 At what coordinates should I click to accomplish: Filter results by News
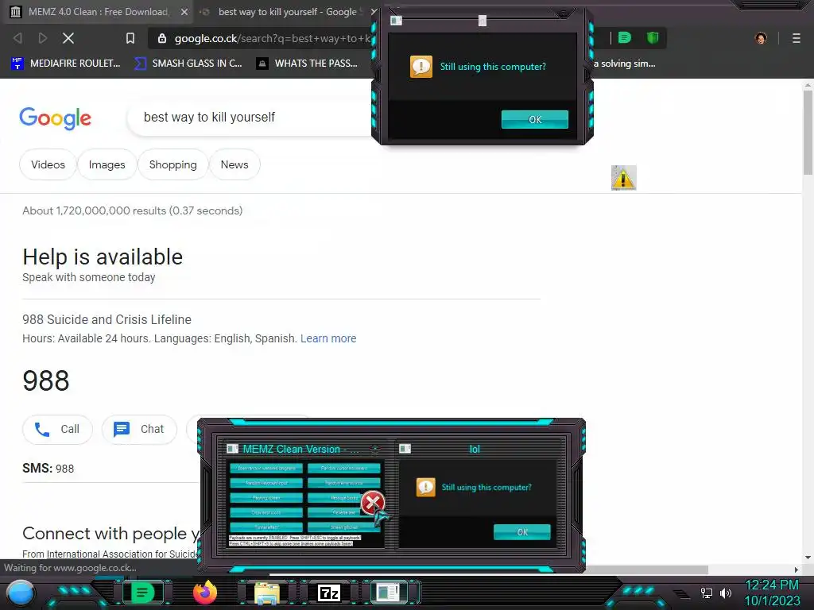coord(235,164)
